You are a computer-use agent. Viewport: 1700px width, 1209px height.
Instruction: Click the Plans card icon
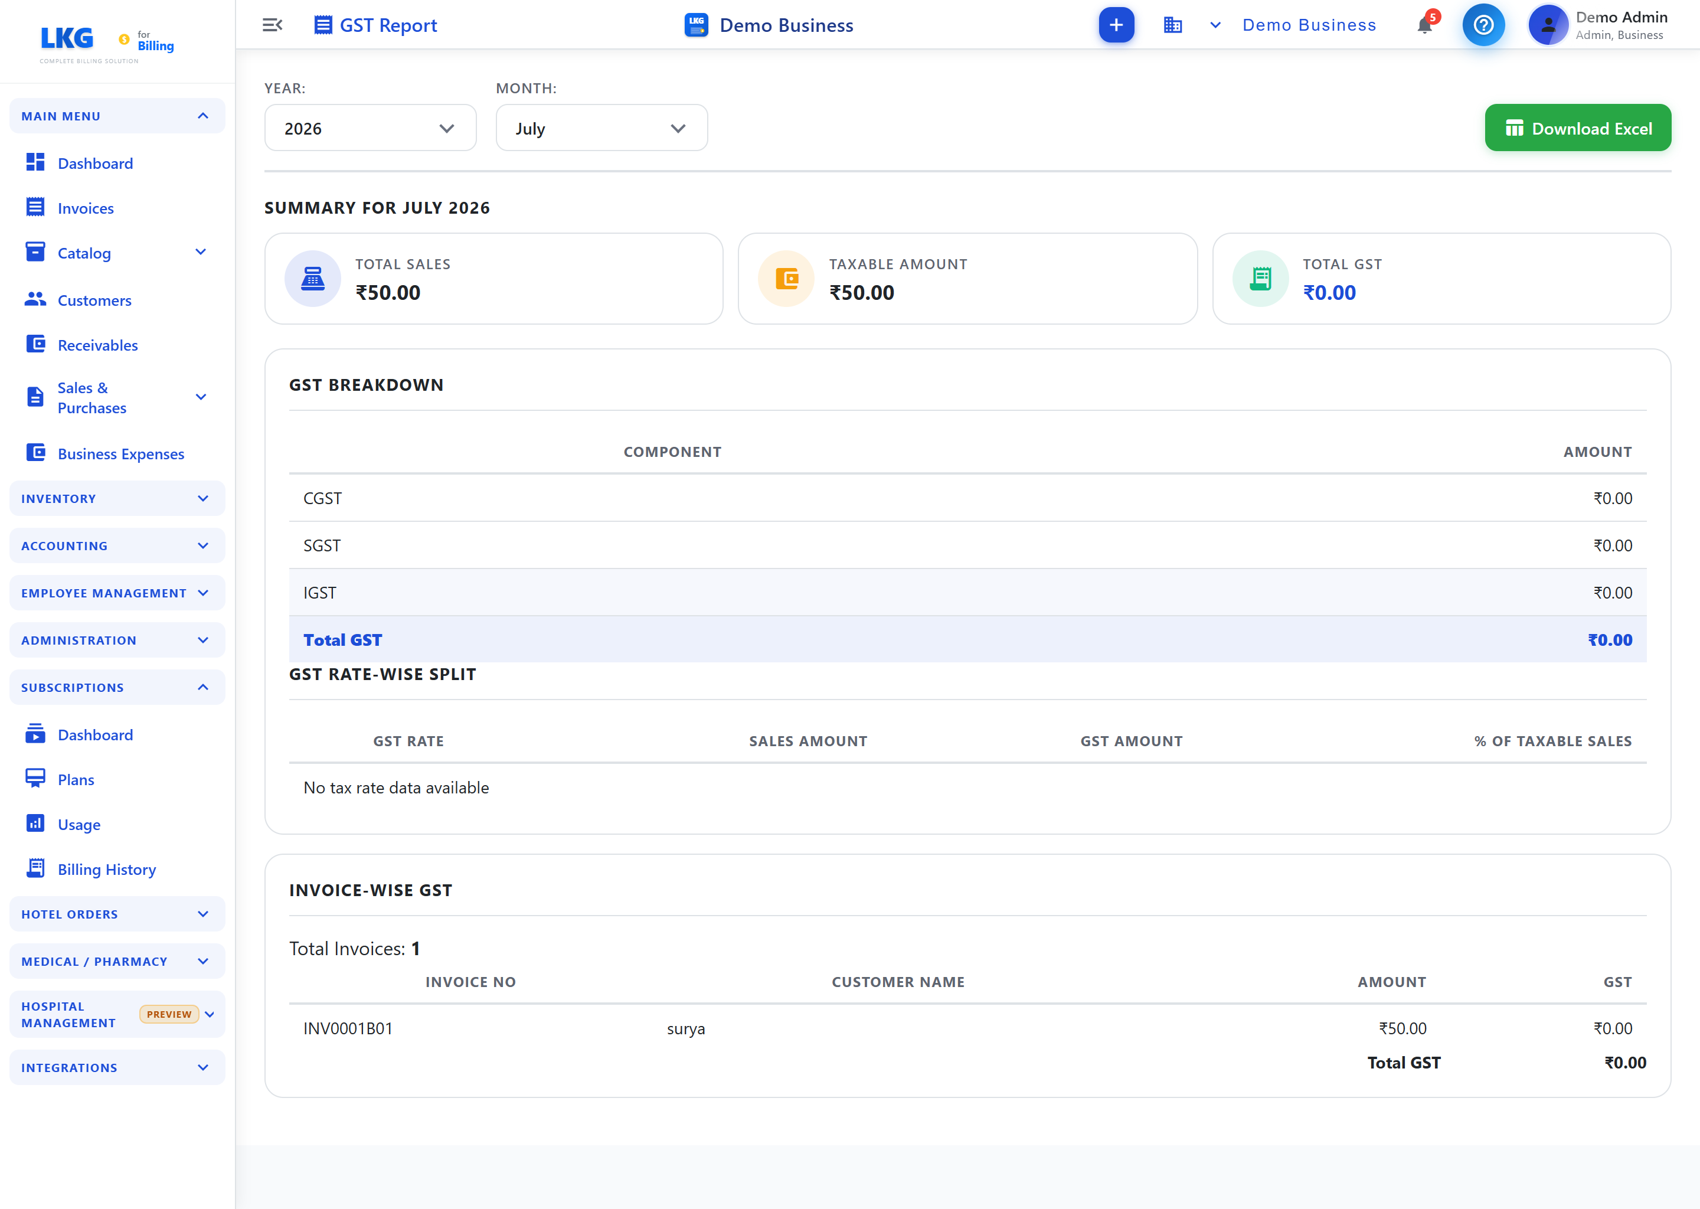pyautogui.click(x=35, y=779)
